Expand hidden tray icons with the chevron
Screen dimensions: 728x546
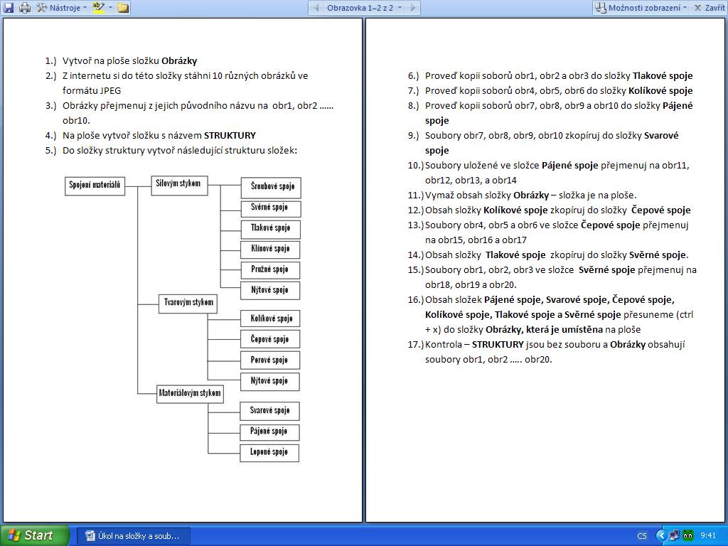[x=662, y=536]
